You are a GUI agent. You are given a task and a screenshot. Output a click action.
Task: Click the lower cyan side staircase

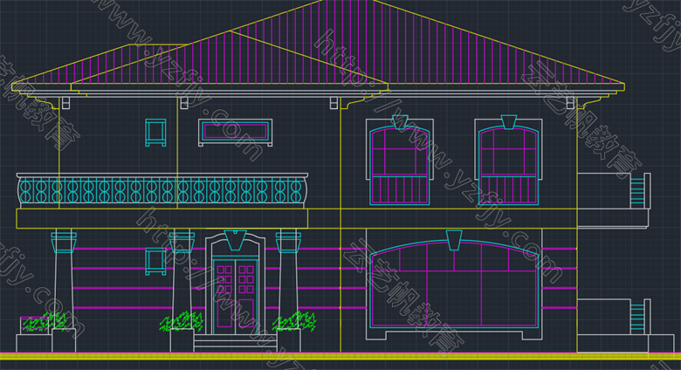636,319
